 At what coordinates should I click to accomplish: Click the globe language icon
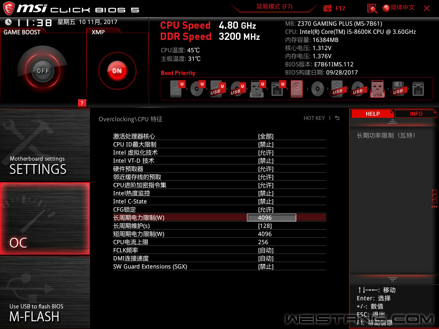386,8
